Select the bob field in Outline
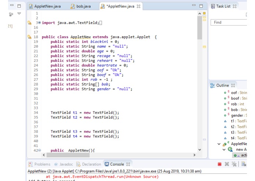The image size is (255, 181). 235,110
